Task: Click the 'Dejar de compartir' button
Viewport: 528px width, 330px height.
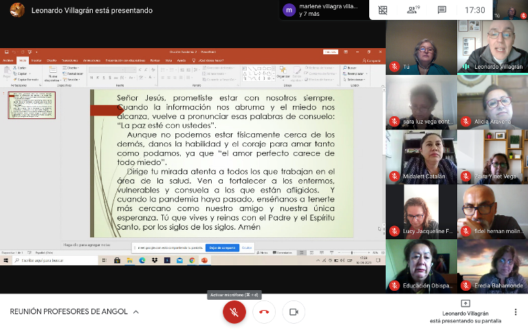Action: click(222, 247)
